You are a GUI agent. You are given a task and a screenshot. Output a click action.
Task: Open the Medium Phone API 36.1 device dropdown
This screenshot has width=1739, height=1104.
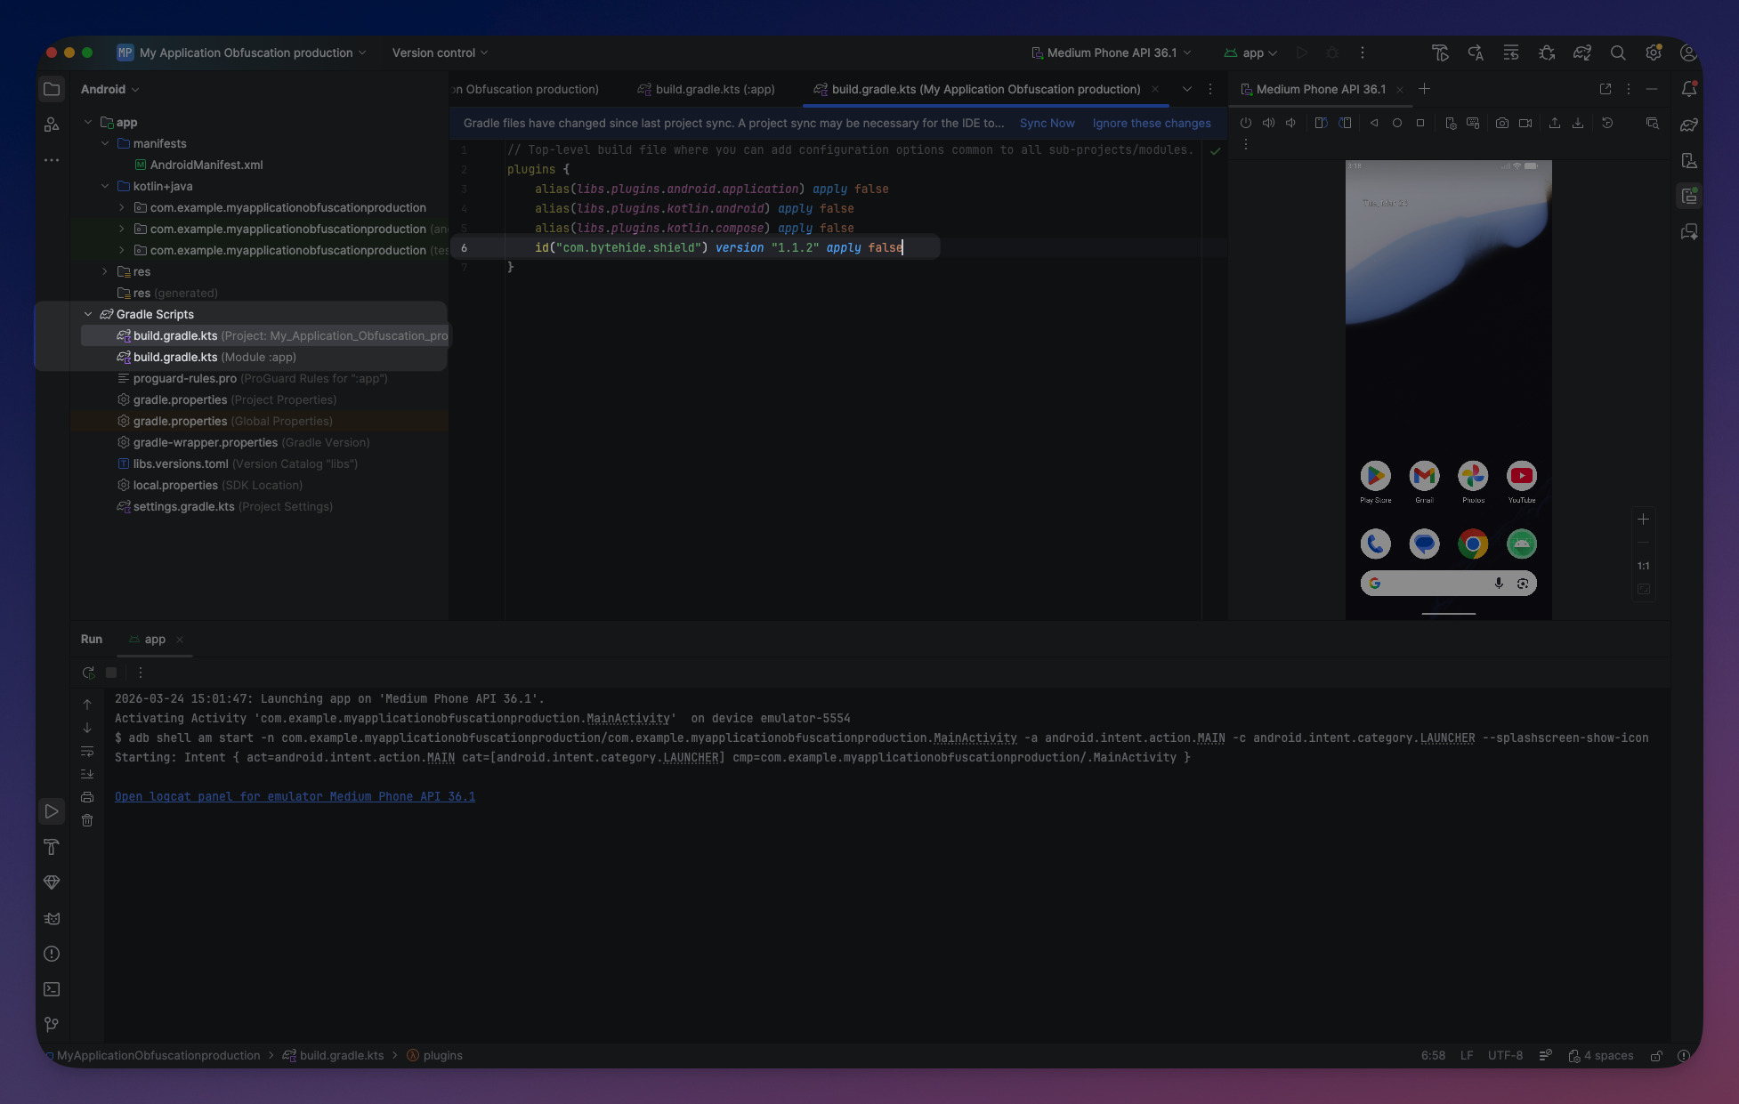click(x=1111, y=52)
